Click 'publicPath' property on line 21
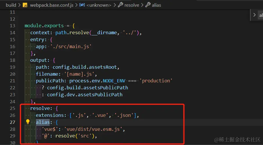Image resolution: width=263 pixels, height=145 pixels. click(x=50, y=81)
